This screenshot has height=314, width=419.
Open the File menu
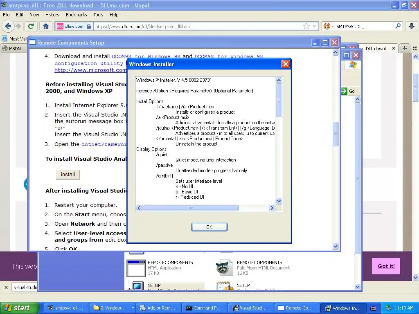[6, 15]
